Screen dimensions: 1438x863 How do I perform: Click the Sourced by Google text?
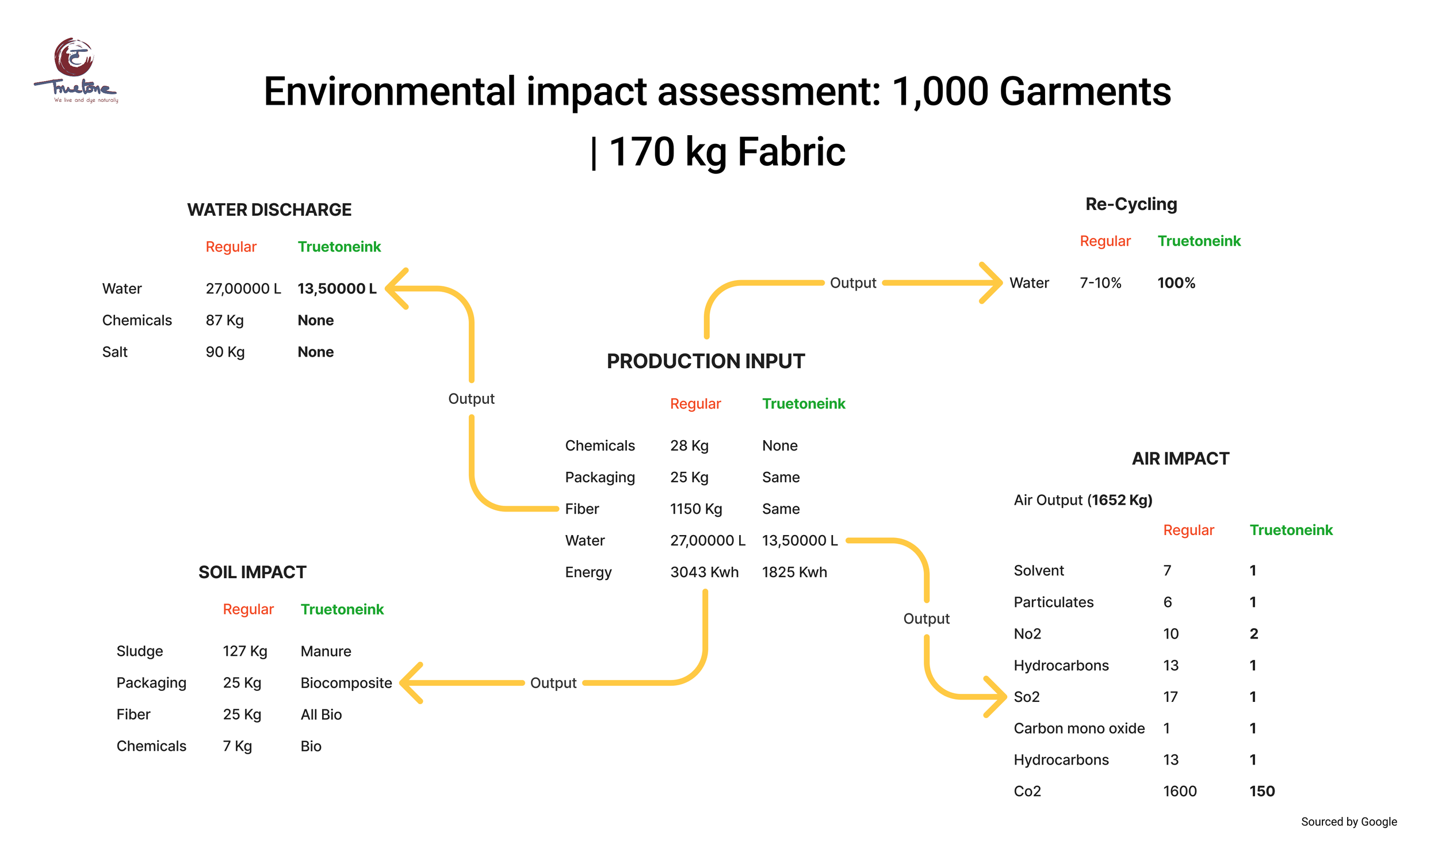[x=1348, y=821]
